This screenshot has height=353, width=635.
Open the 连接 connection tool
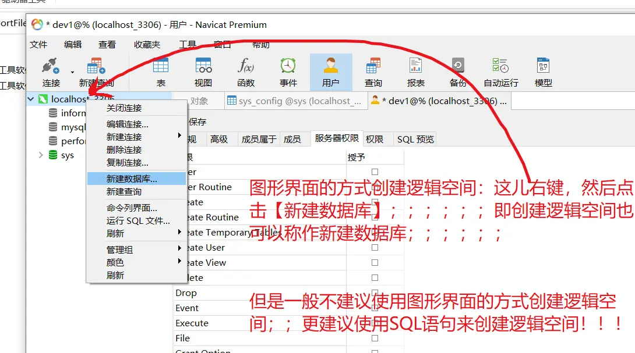click(51, 73)
